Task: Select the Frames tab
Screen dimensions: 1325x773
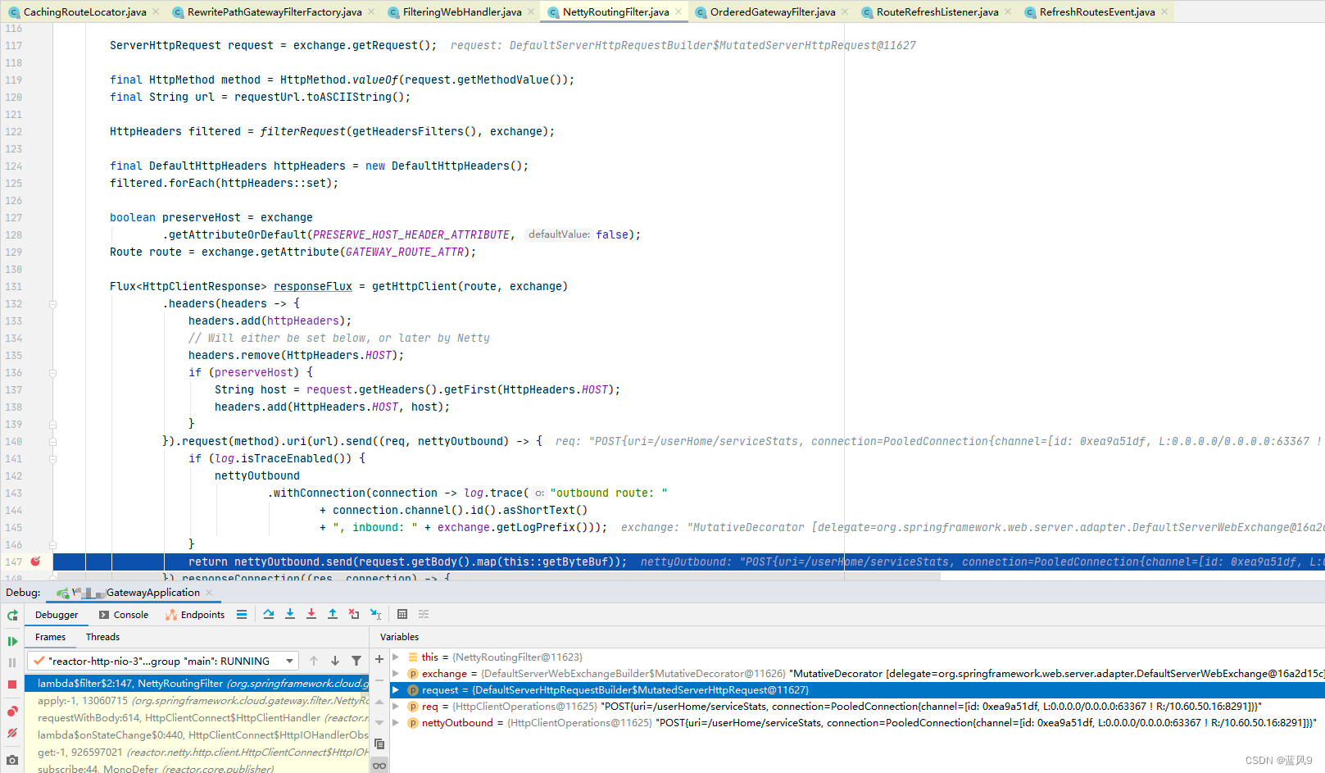Action: point(50,637)
